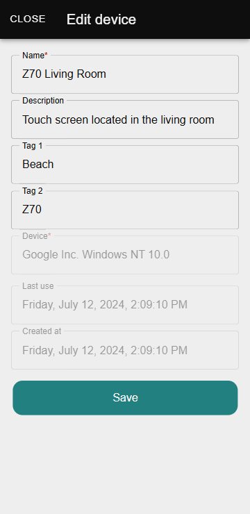
Task: Click the Name field label
Action: (x=33, y=56)
